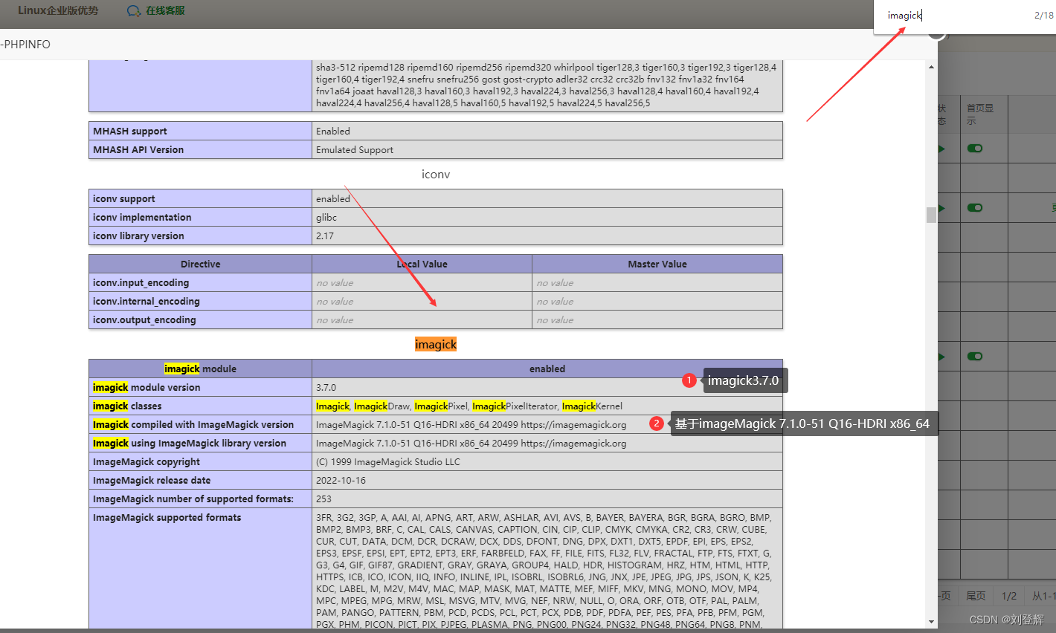The image size is (1056, 633).
Task: Click inside the imagick search input field
Action: pyautogui.click(x=905, y=15)
